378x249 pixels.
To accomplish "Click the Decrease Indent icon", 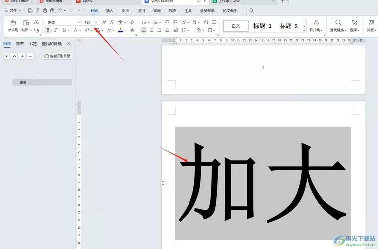I will tap(167, 22).
